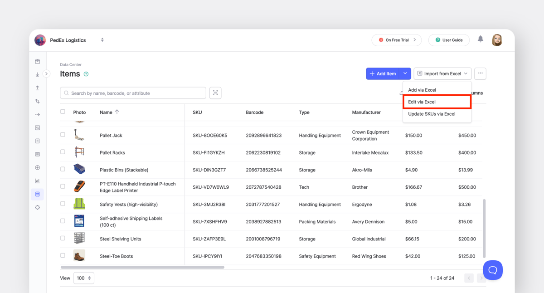Open Settings via the gear icon

(37, 207)
